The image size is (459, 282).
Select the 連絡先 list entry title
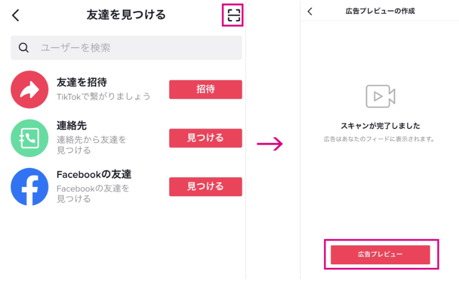[x=71, y=126]
